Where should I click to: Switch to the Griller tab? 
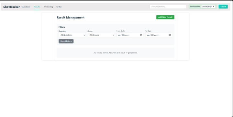tap(59, 7)
